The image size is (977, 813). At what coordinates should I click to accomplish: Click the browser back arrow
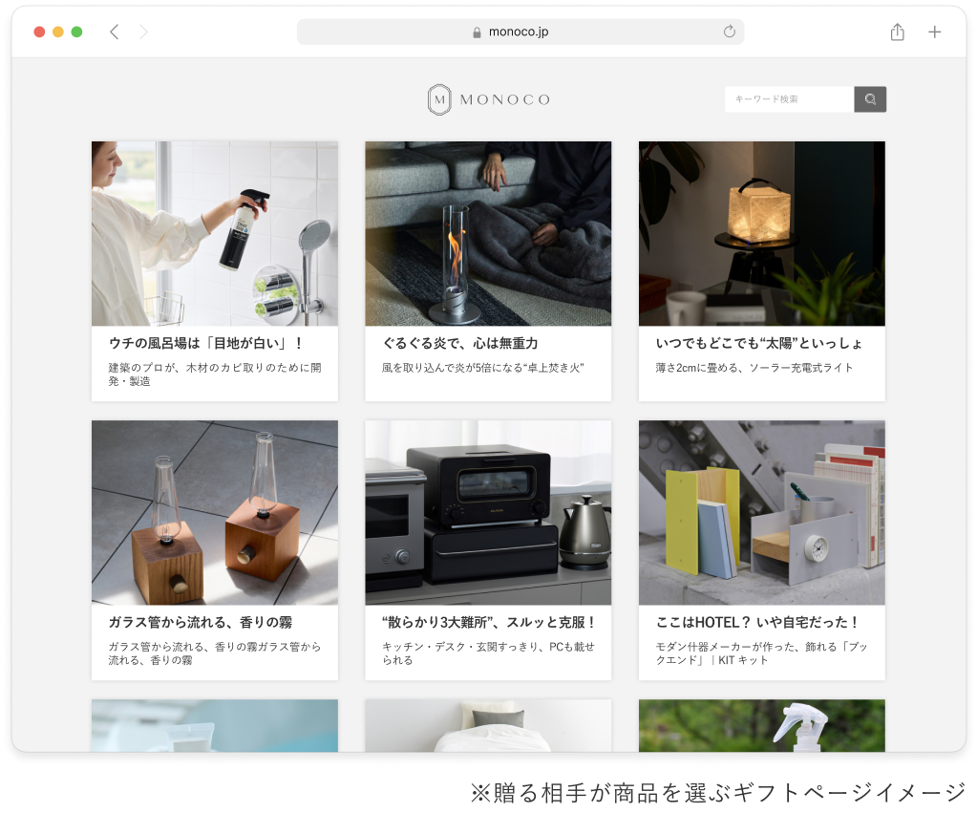click(115, 32)
